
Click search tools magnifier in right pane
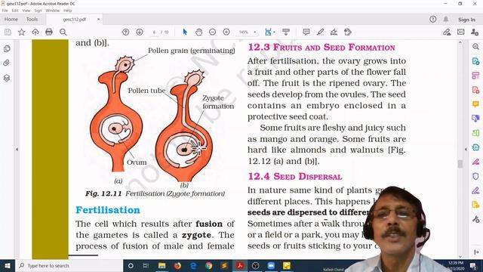pyautogui.click(x=475, y=47)
